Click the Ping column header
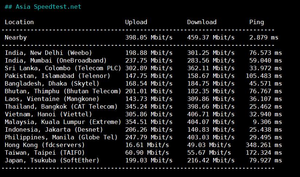Viewport: 300px width, 177px height. [x=257, y=22]
